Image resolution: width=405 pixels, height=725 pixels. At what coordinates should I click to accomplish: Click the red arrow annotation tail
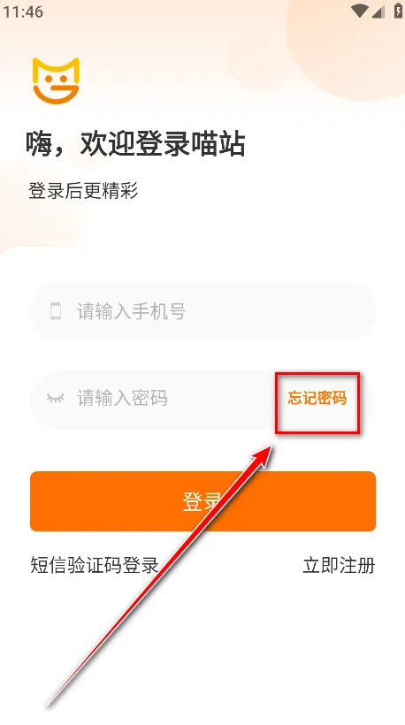click(x=53, y=701)
